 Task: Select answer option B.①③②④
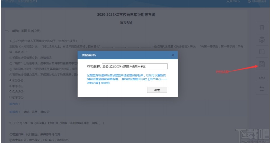(16, 86)
